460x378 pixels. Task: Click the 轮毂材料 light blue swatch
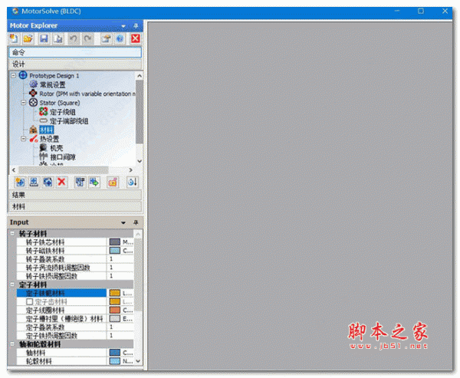(115, 361)
